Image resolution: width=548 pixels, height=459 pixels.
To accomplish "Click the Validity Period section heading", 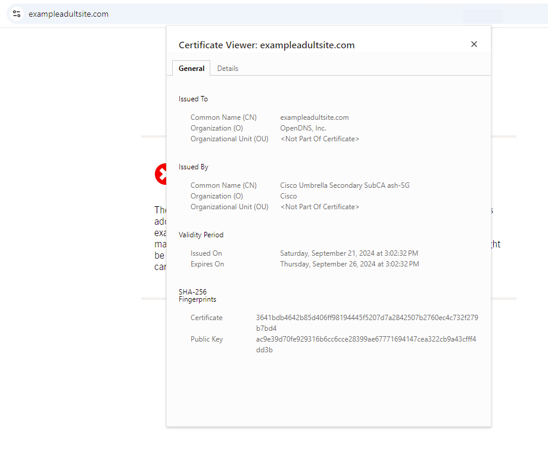I will click(201, 235).
